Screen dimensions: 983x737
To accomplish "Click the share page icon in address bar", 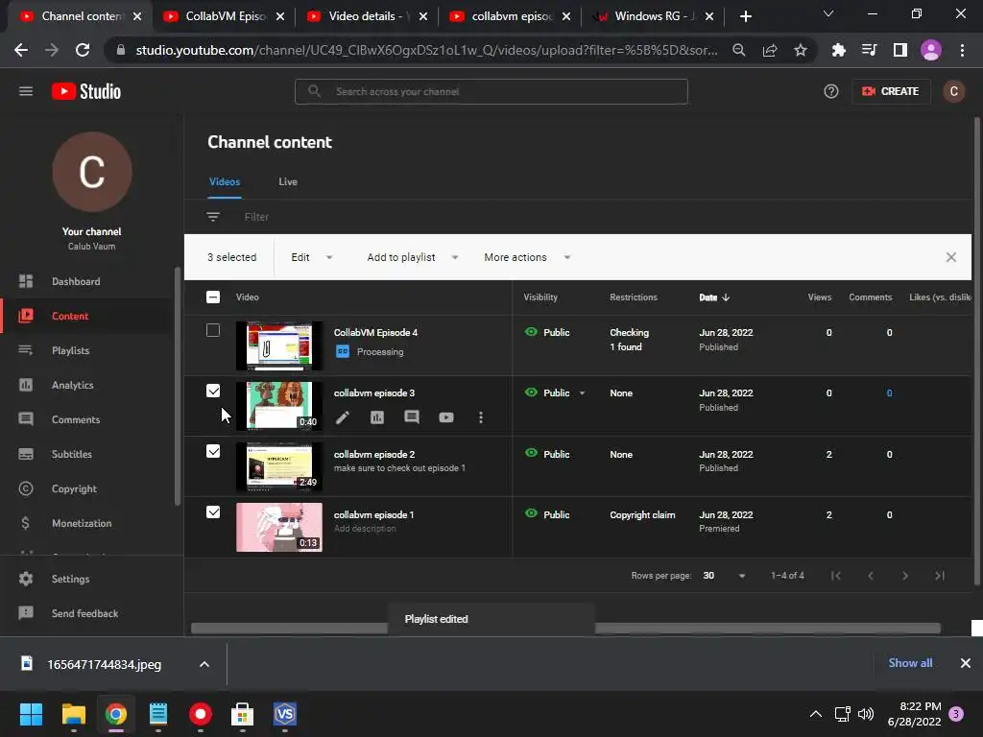I will [x=769, y=50].
